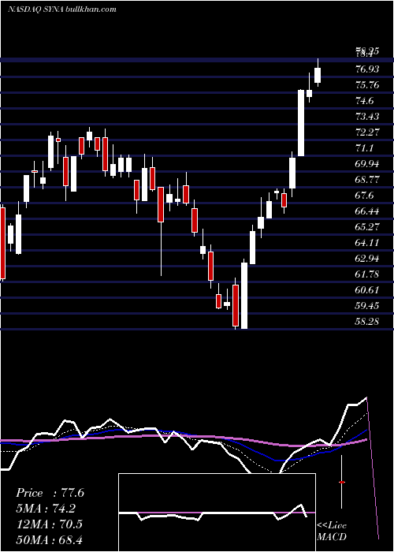Click the red dot on the live MACD marker
Image resolution: width=394 pixels, height=552 pixels.
click(x=341, y=482)
